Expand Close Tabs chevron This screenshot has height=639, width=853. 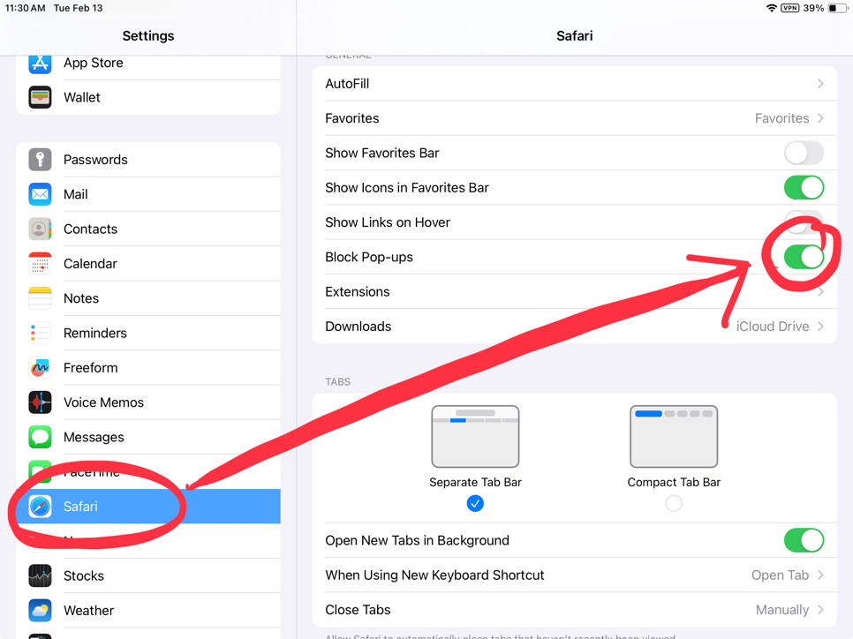coord(820,610)
